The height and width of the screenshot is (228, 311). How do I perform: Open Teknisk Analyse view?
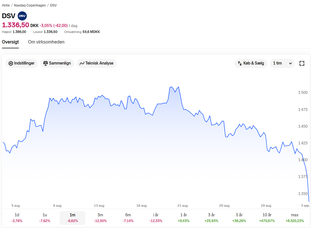coord(97,63)
